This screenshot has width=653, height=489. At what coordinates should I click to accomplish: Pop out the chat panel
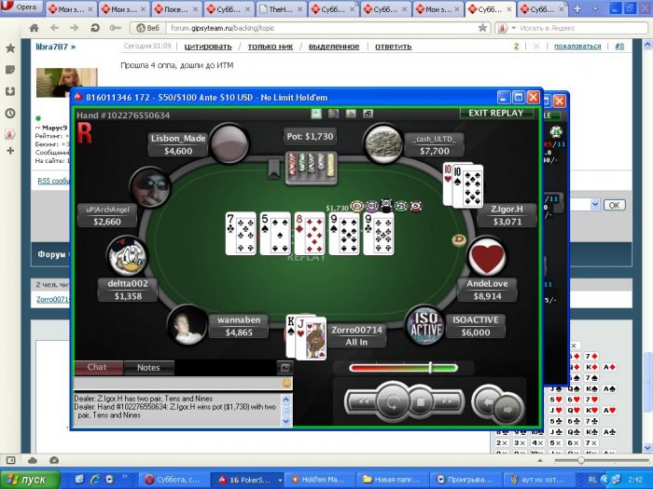pyautogui.click(x=285, y=368)
